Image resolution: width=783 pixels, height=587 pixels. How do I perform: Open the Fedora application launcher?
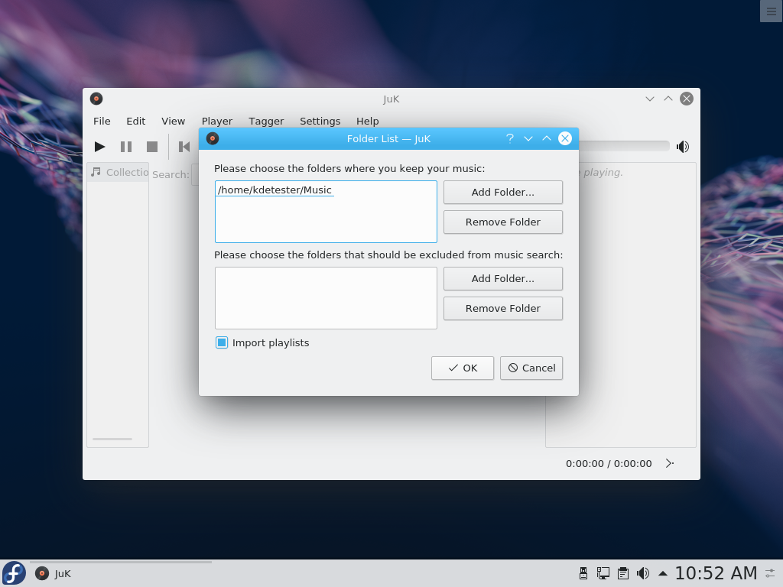tap(14, 573)
